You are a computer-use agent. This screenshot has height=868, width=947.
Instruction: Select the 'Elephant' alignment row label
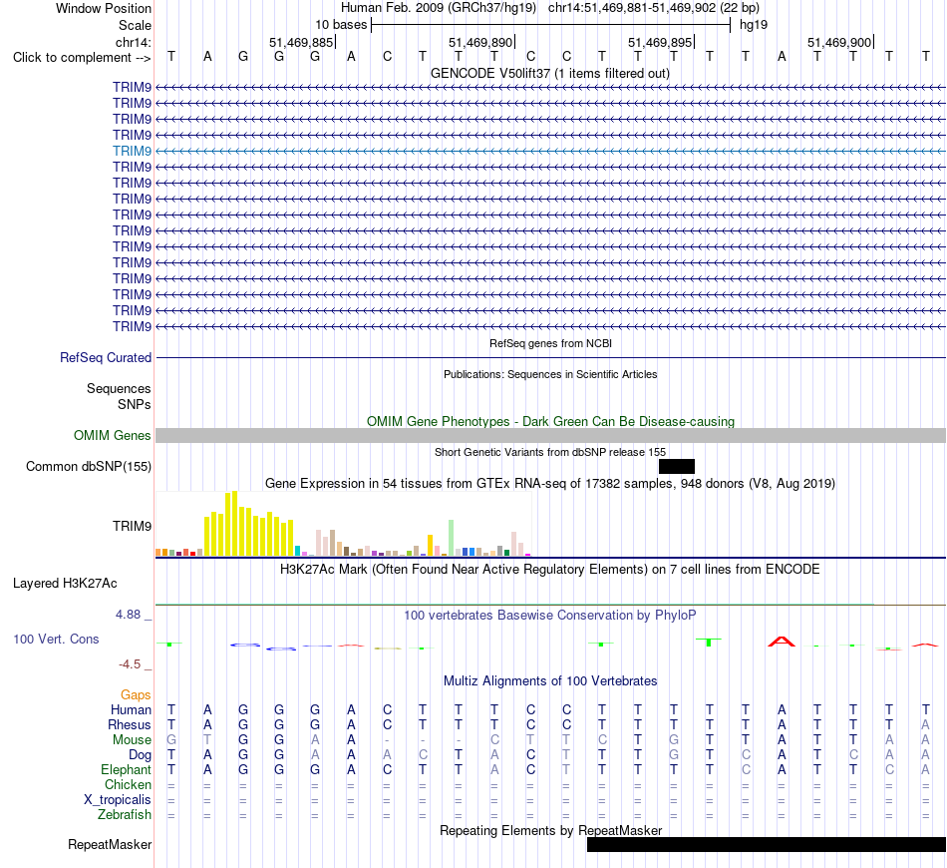coord(127,770)
